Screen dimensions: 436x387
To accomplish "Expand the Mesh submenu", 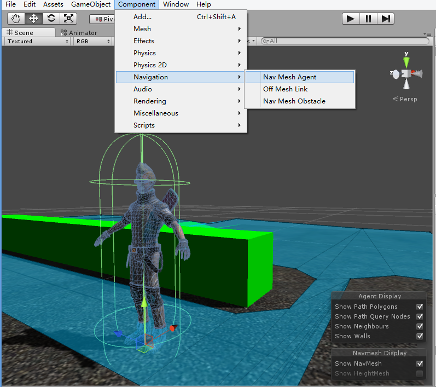I will coord(181,29).
